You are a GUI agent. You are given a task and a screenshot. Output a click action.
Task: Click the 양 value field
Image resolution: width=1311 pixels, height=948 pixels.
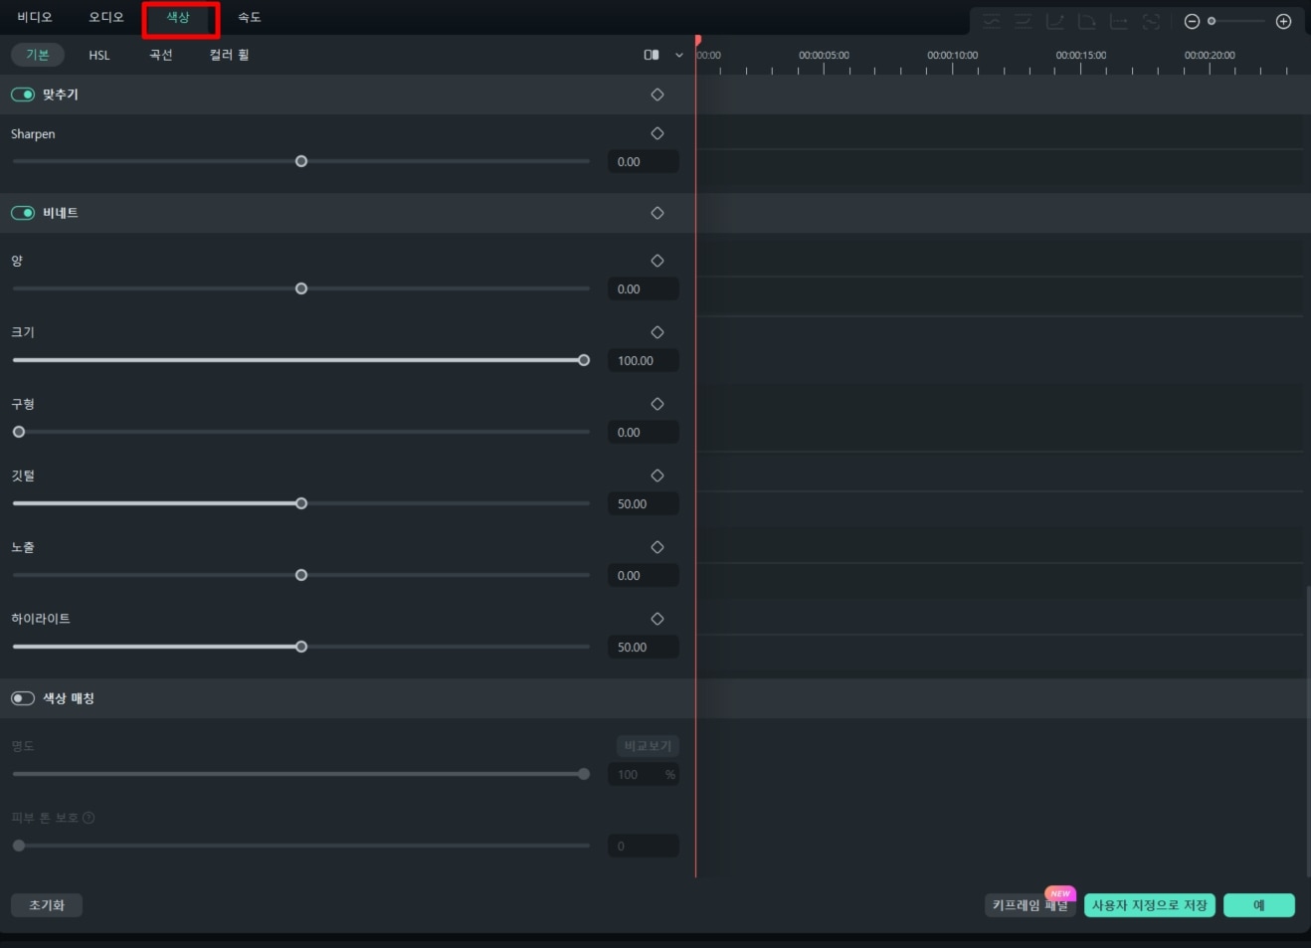coord(644,288)
